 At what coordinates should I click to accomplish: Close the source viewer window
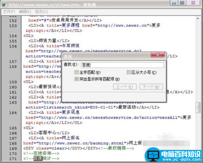point(193,3)
